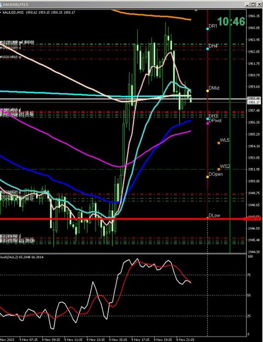Click the '#102014565 tp' order label
263x342 pixels.
pyautogui.click(x=11, y=57)
